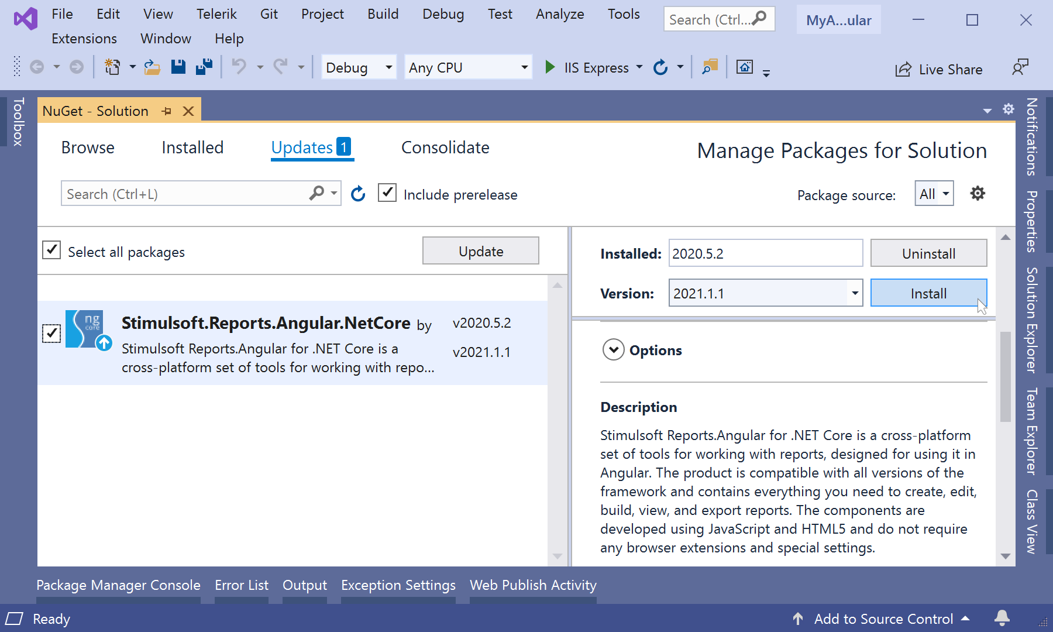Open the Version 2021.1.1 dropdown
1053x632 pixels.
[x=855, y=293]
